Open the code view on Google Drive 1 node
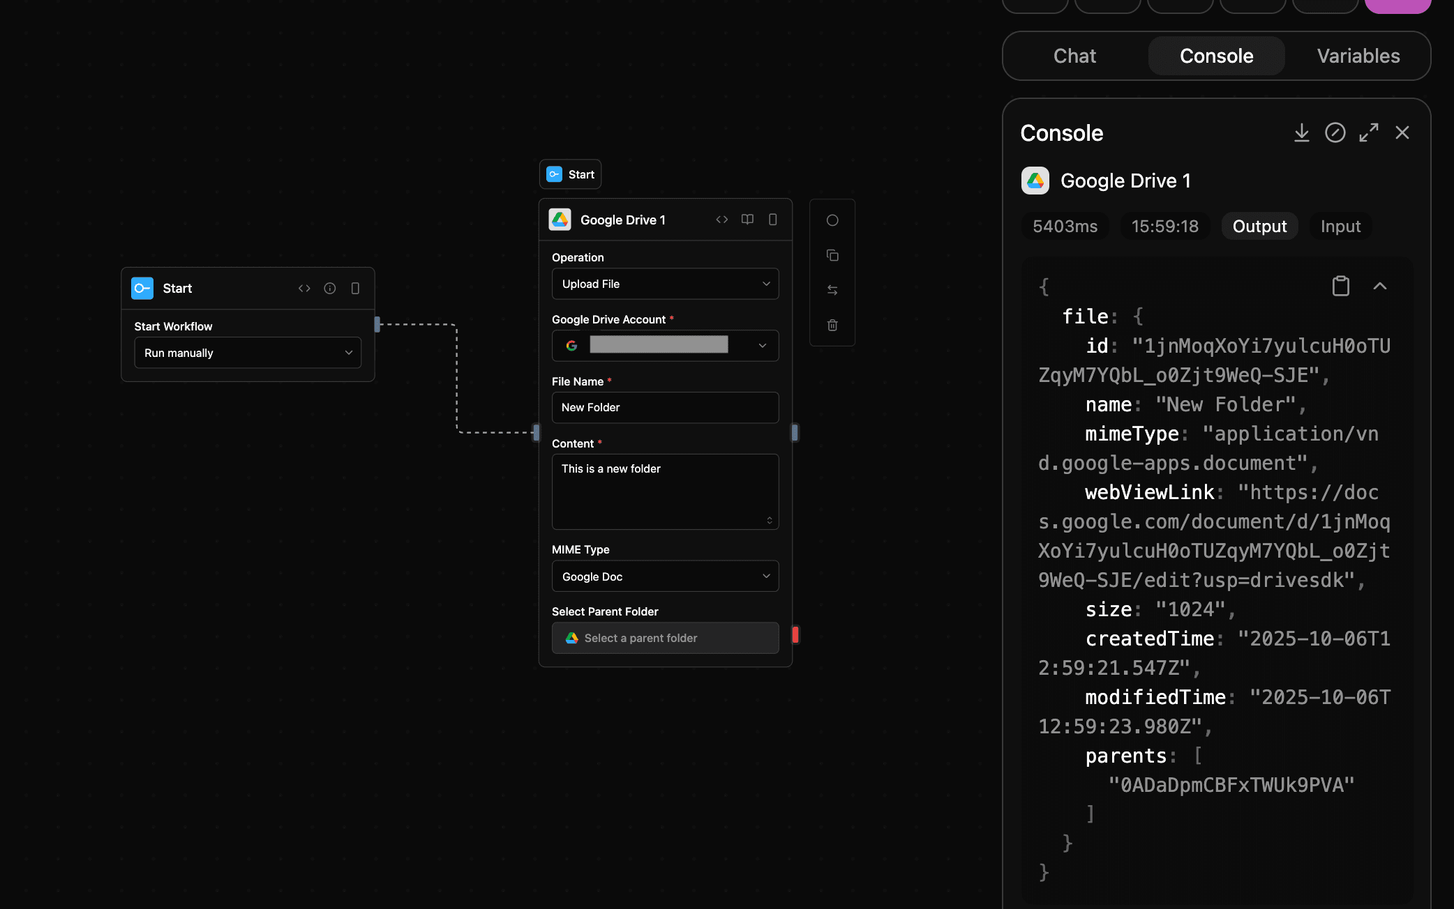Screen dimensions: 1454x909 pyautogui.click(x=722, y=219)
